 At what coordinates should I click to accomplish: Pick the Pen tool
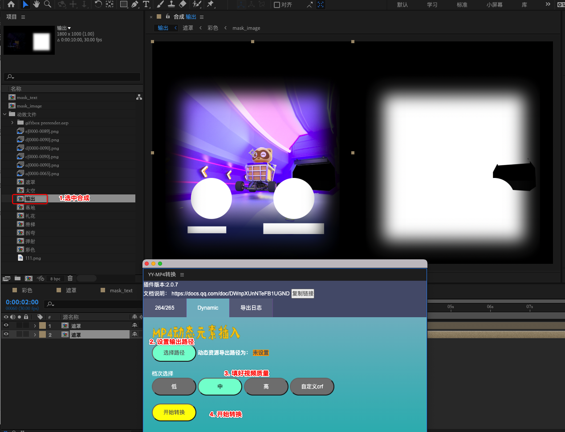tap(134, 4)
